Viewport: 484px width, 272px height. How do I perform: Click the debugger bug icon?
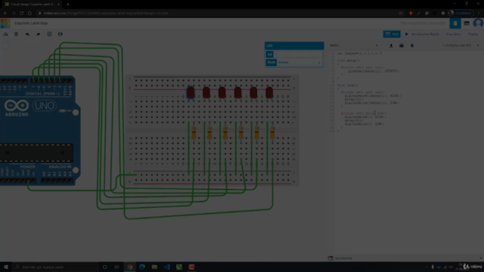(x=412, y=45)
